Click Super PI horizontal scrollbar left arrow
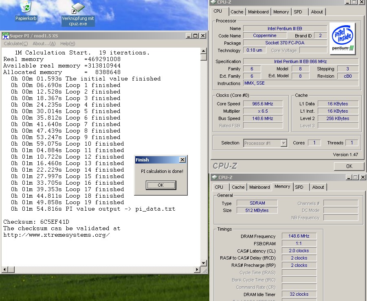Viewport: 367px width, 301px height. pyautogui.click(x=4, y=269)
